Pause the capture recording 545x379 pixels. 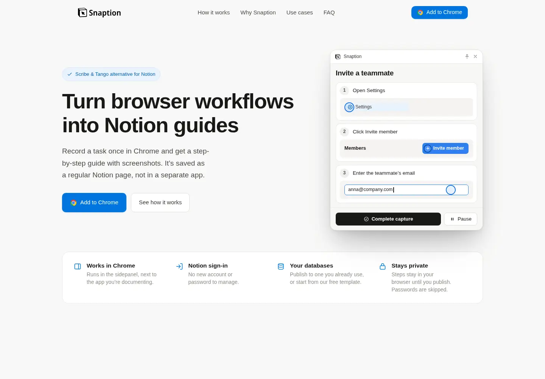461,219
